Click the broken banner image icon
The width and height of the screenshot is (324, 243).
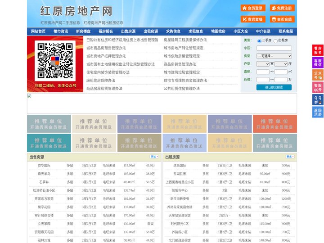click(29, 96)
